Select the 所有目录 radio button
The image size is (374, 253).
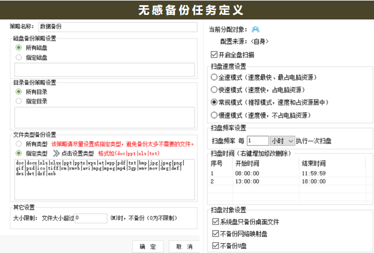tap(18, 92)
